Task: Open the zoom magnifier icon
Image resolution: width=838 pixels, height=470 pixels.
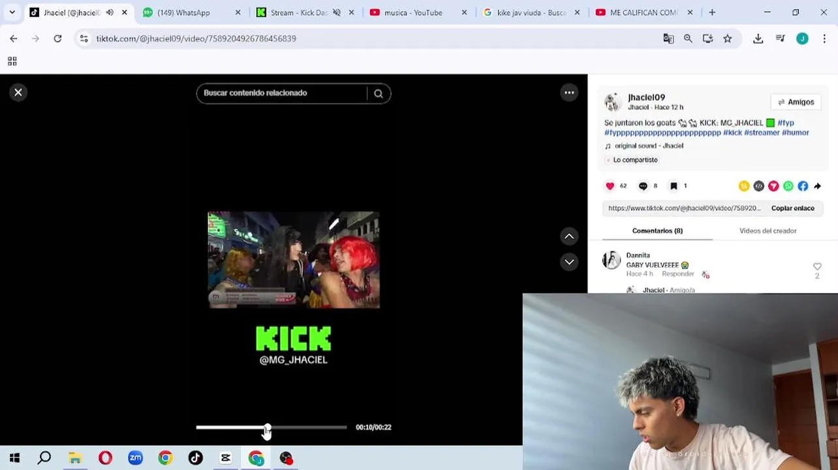Action: [688, 39]
